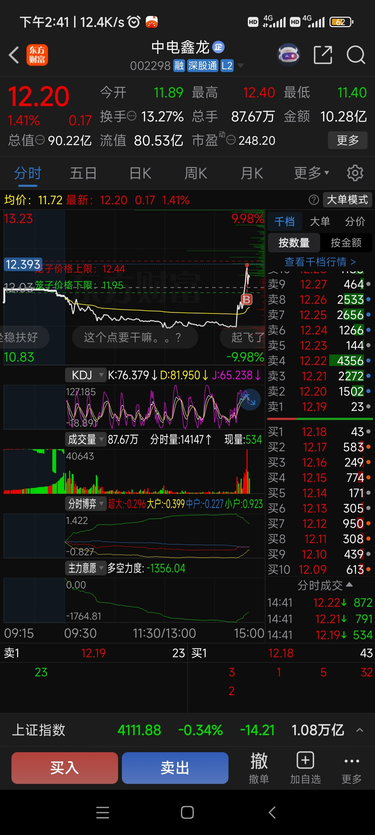Tap the enterprise badge beside 中电鑫龙
375x835 pixels.
click(x=218, y=47)
